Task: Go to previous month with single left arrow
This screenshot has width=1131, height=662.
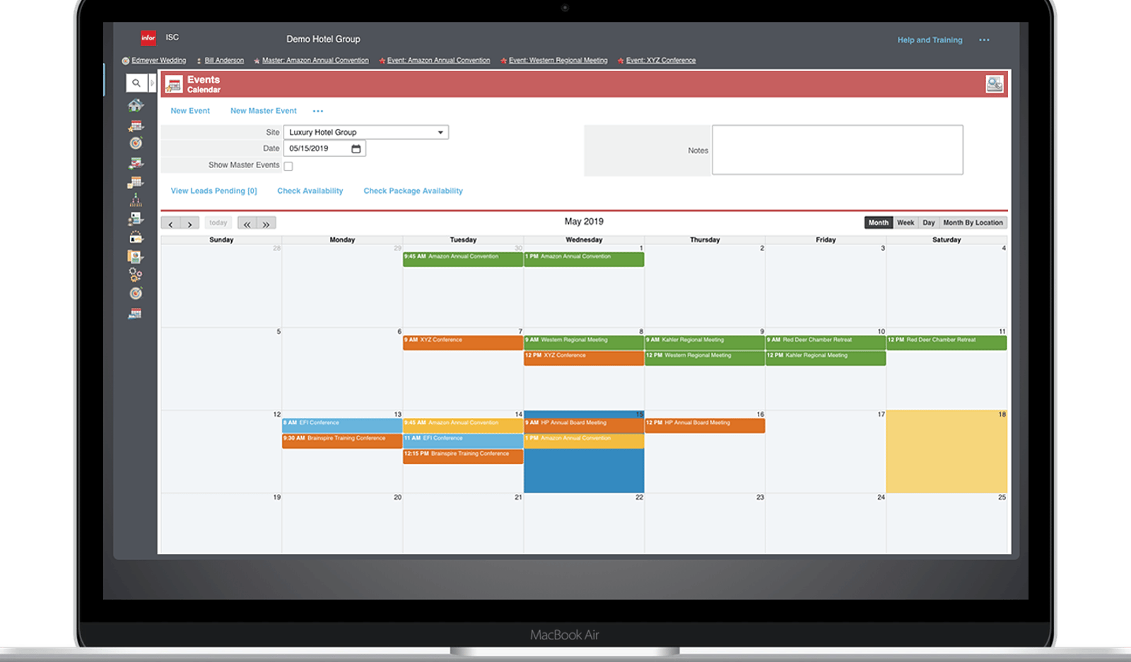Action: 170,223
